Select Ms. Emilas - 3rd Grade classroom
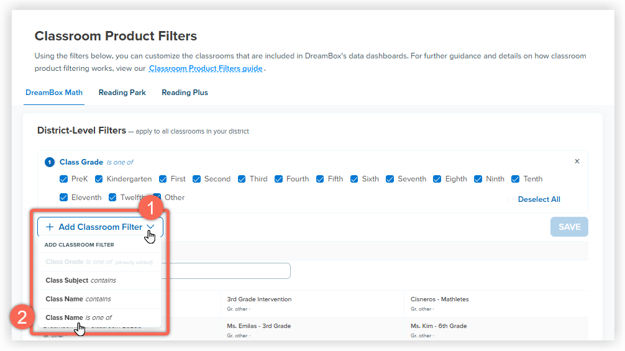Viewport: 625px width, 351px height. pos(258,326)
